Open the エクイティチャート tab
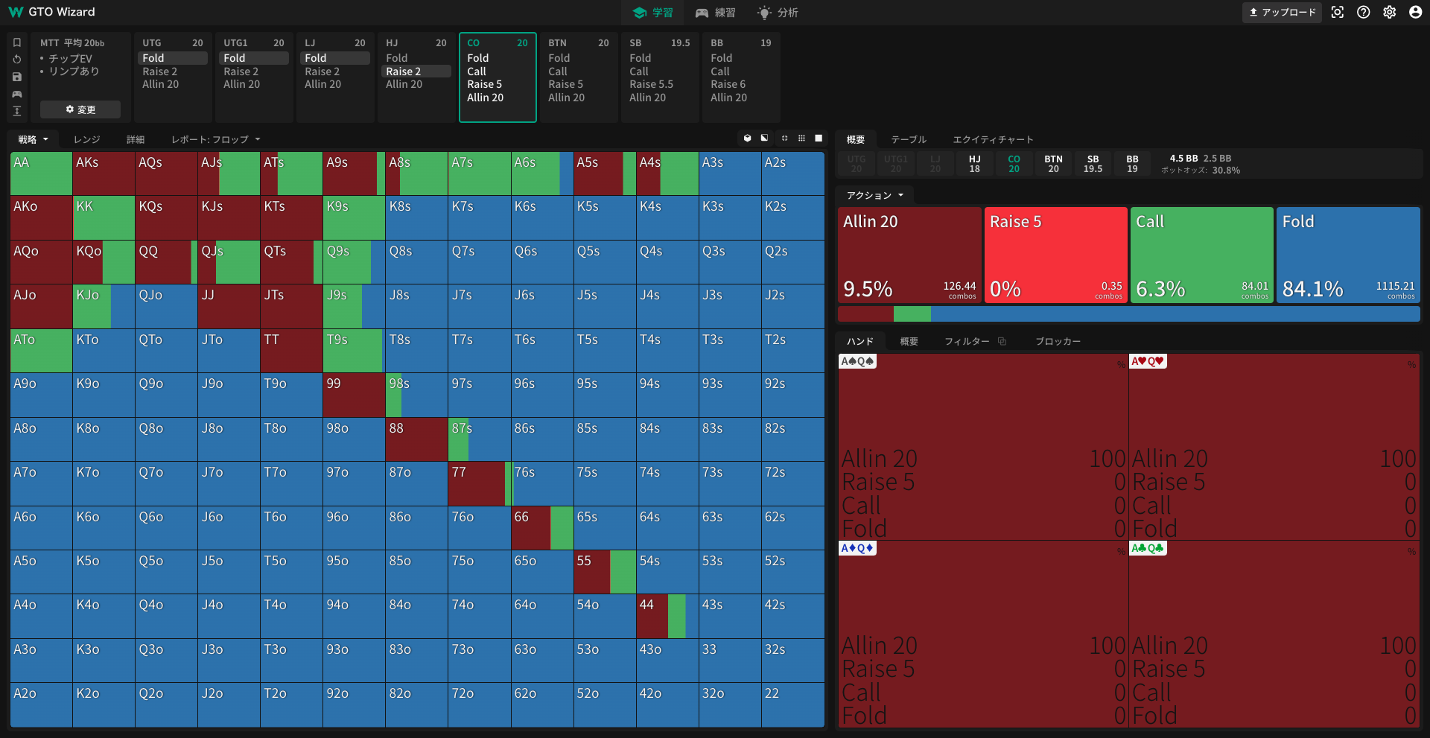This screenshot has width=1430, height=738. click(x=993, y=139)
